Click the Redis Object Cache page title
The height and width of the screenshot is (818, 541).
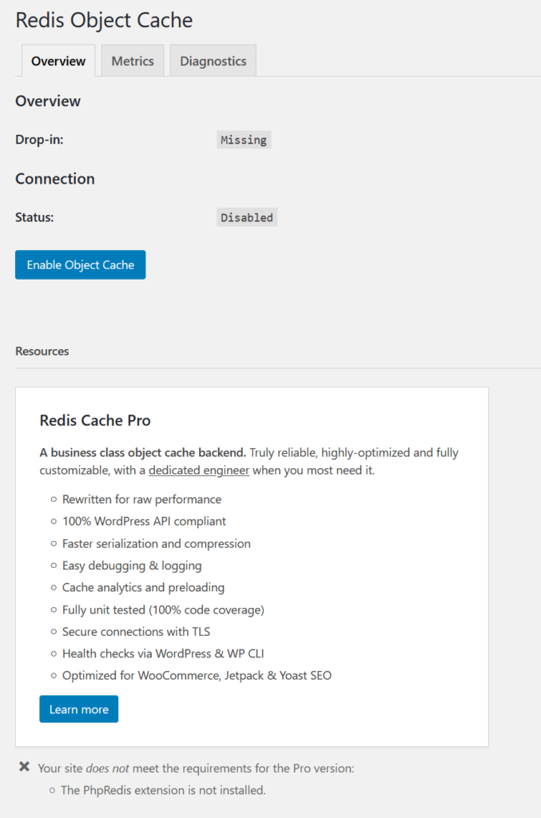(104, 20)
